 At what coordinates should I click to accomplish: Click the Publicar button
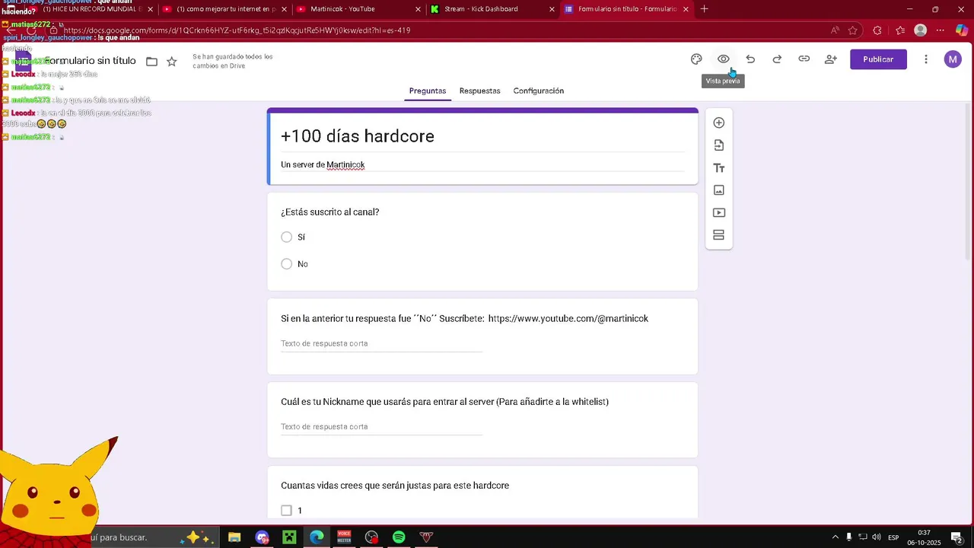[878, 59]
